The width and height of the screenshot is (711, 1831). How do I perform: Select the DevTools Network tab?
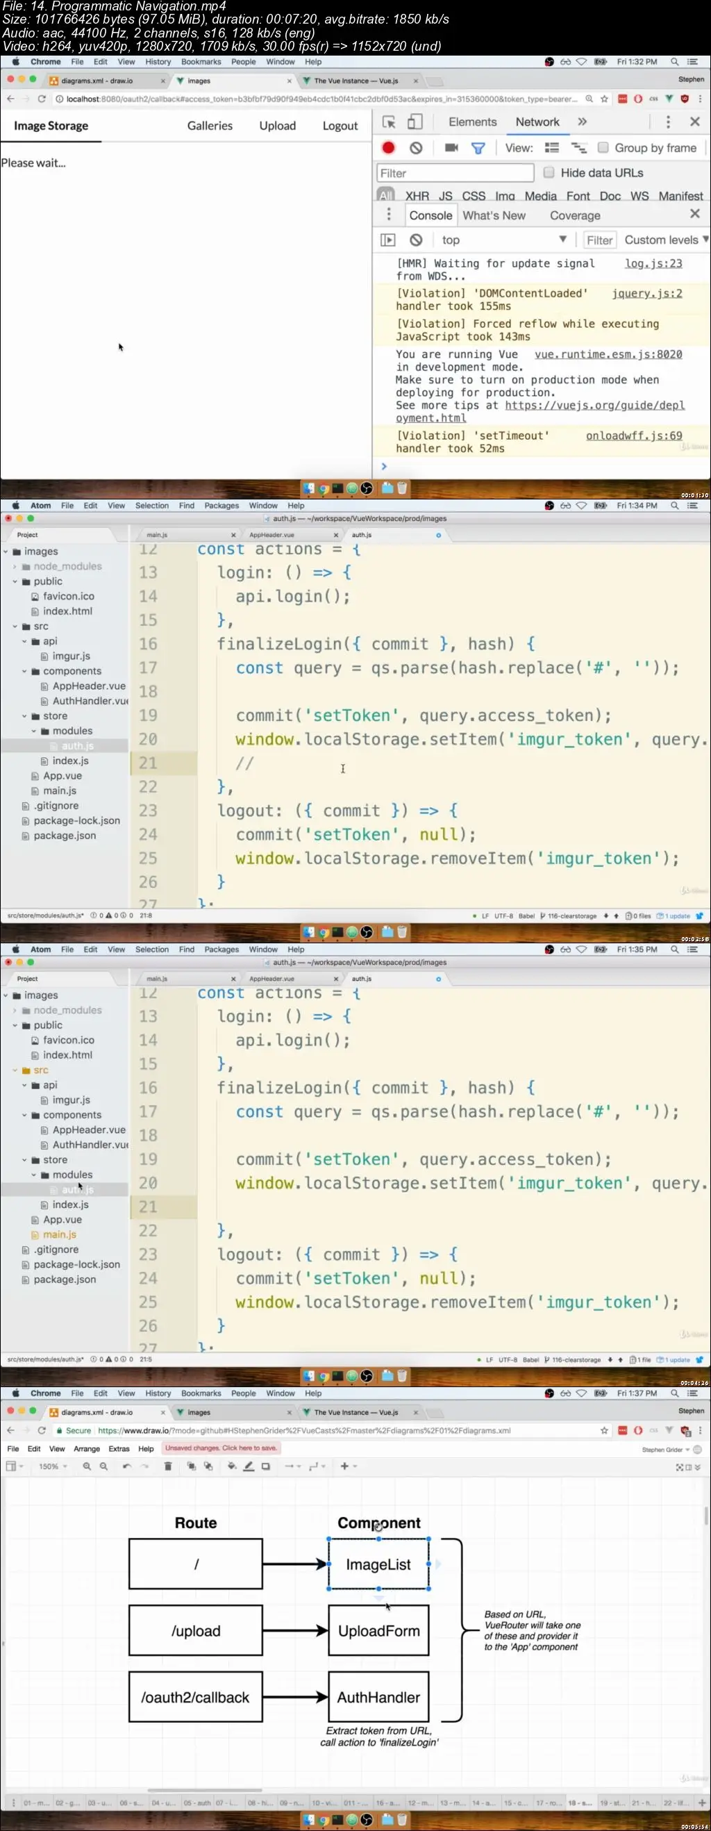tap(537, 122)
